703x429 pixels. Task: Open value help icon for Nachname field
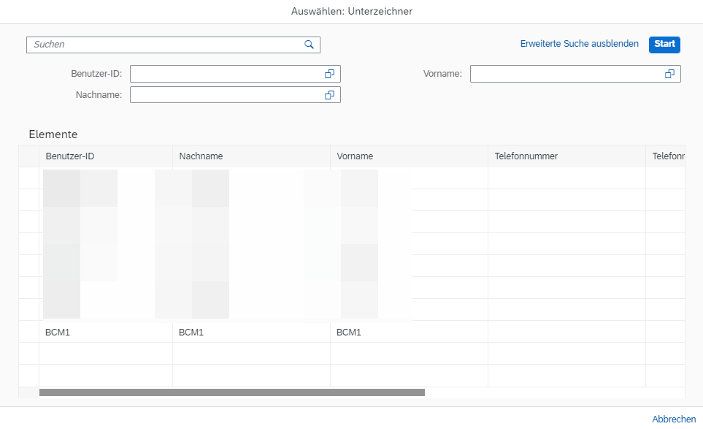click(x=329, y=95)
